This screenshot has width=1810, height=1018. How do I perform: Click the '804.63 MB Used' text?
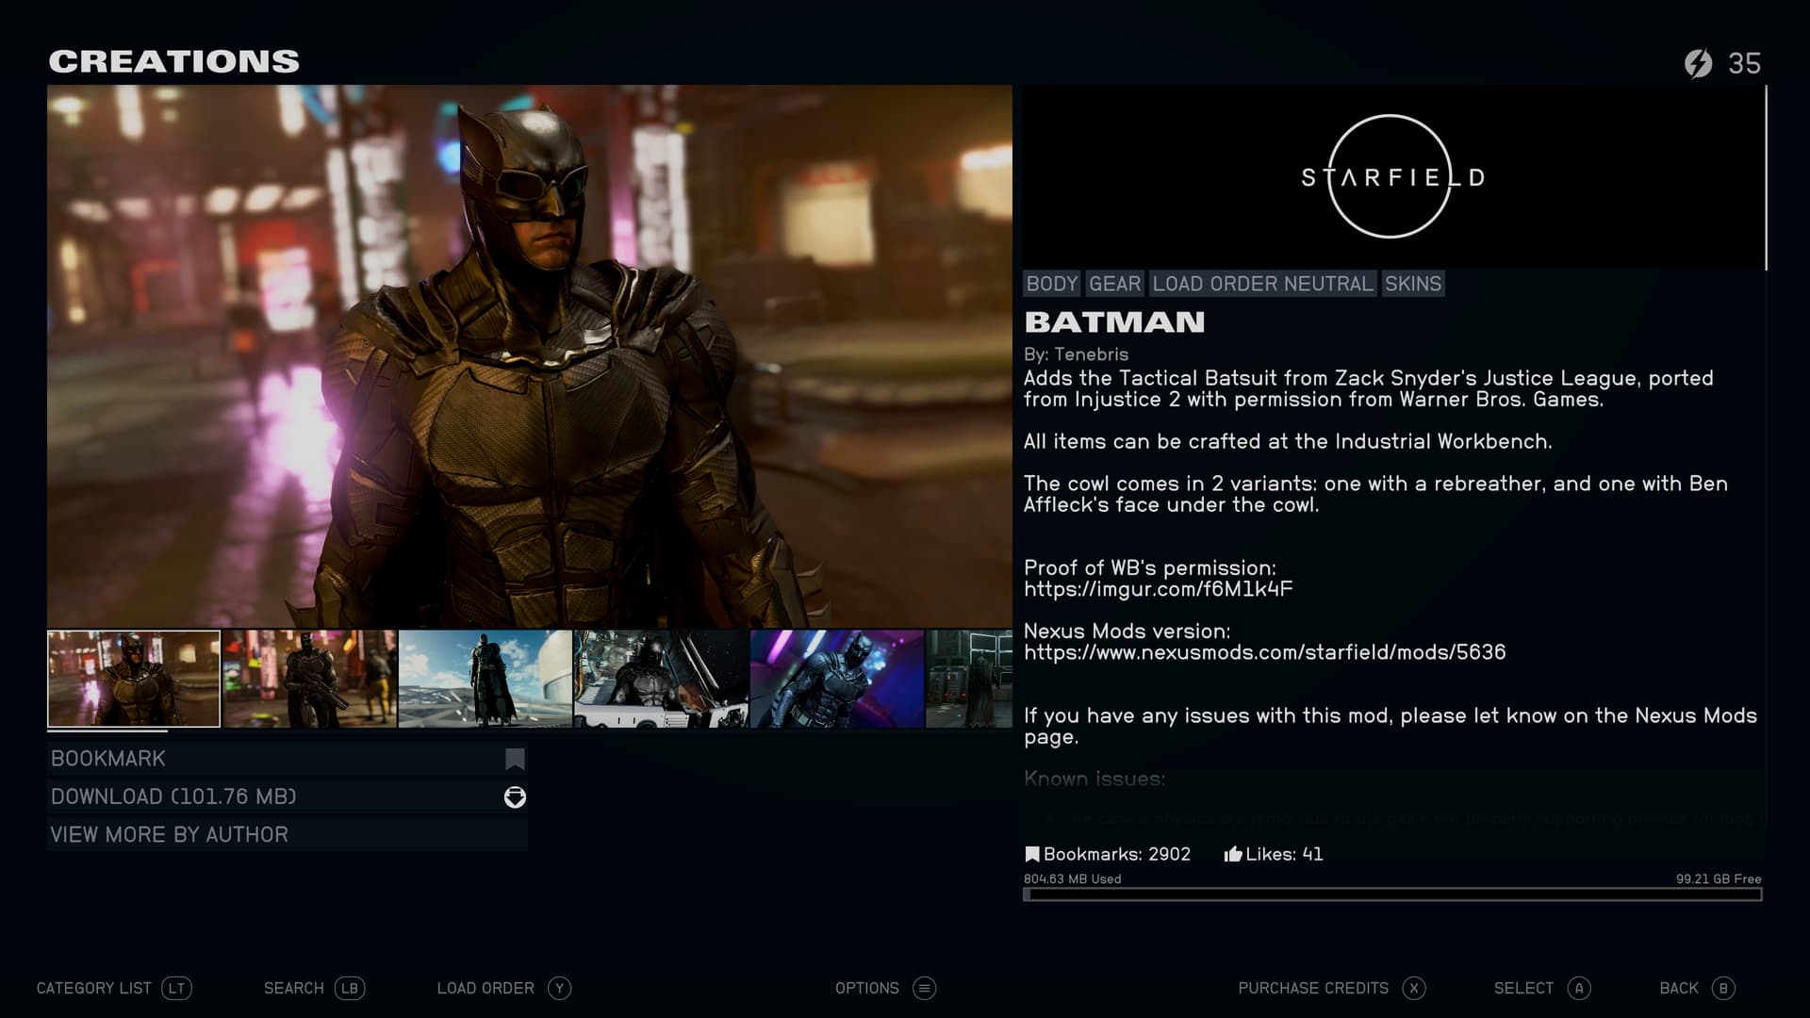tap(1072, 878)
